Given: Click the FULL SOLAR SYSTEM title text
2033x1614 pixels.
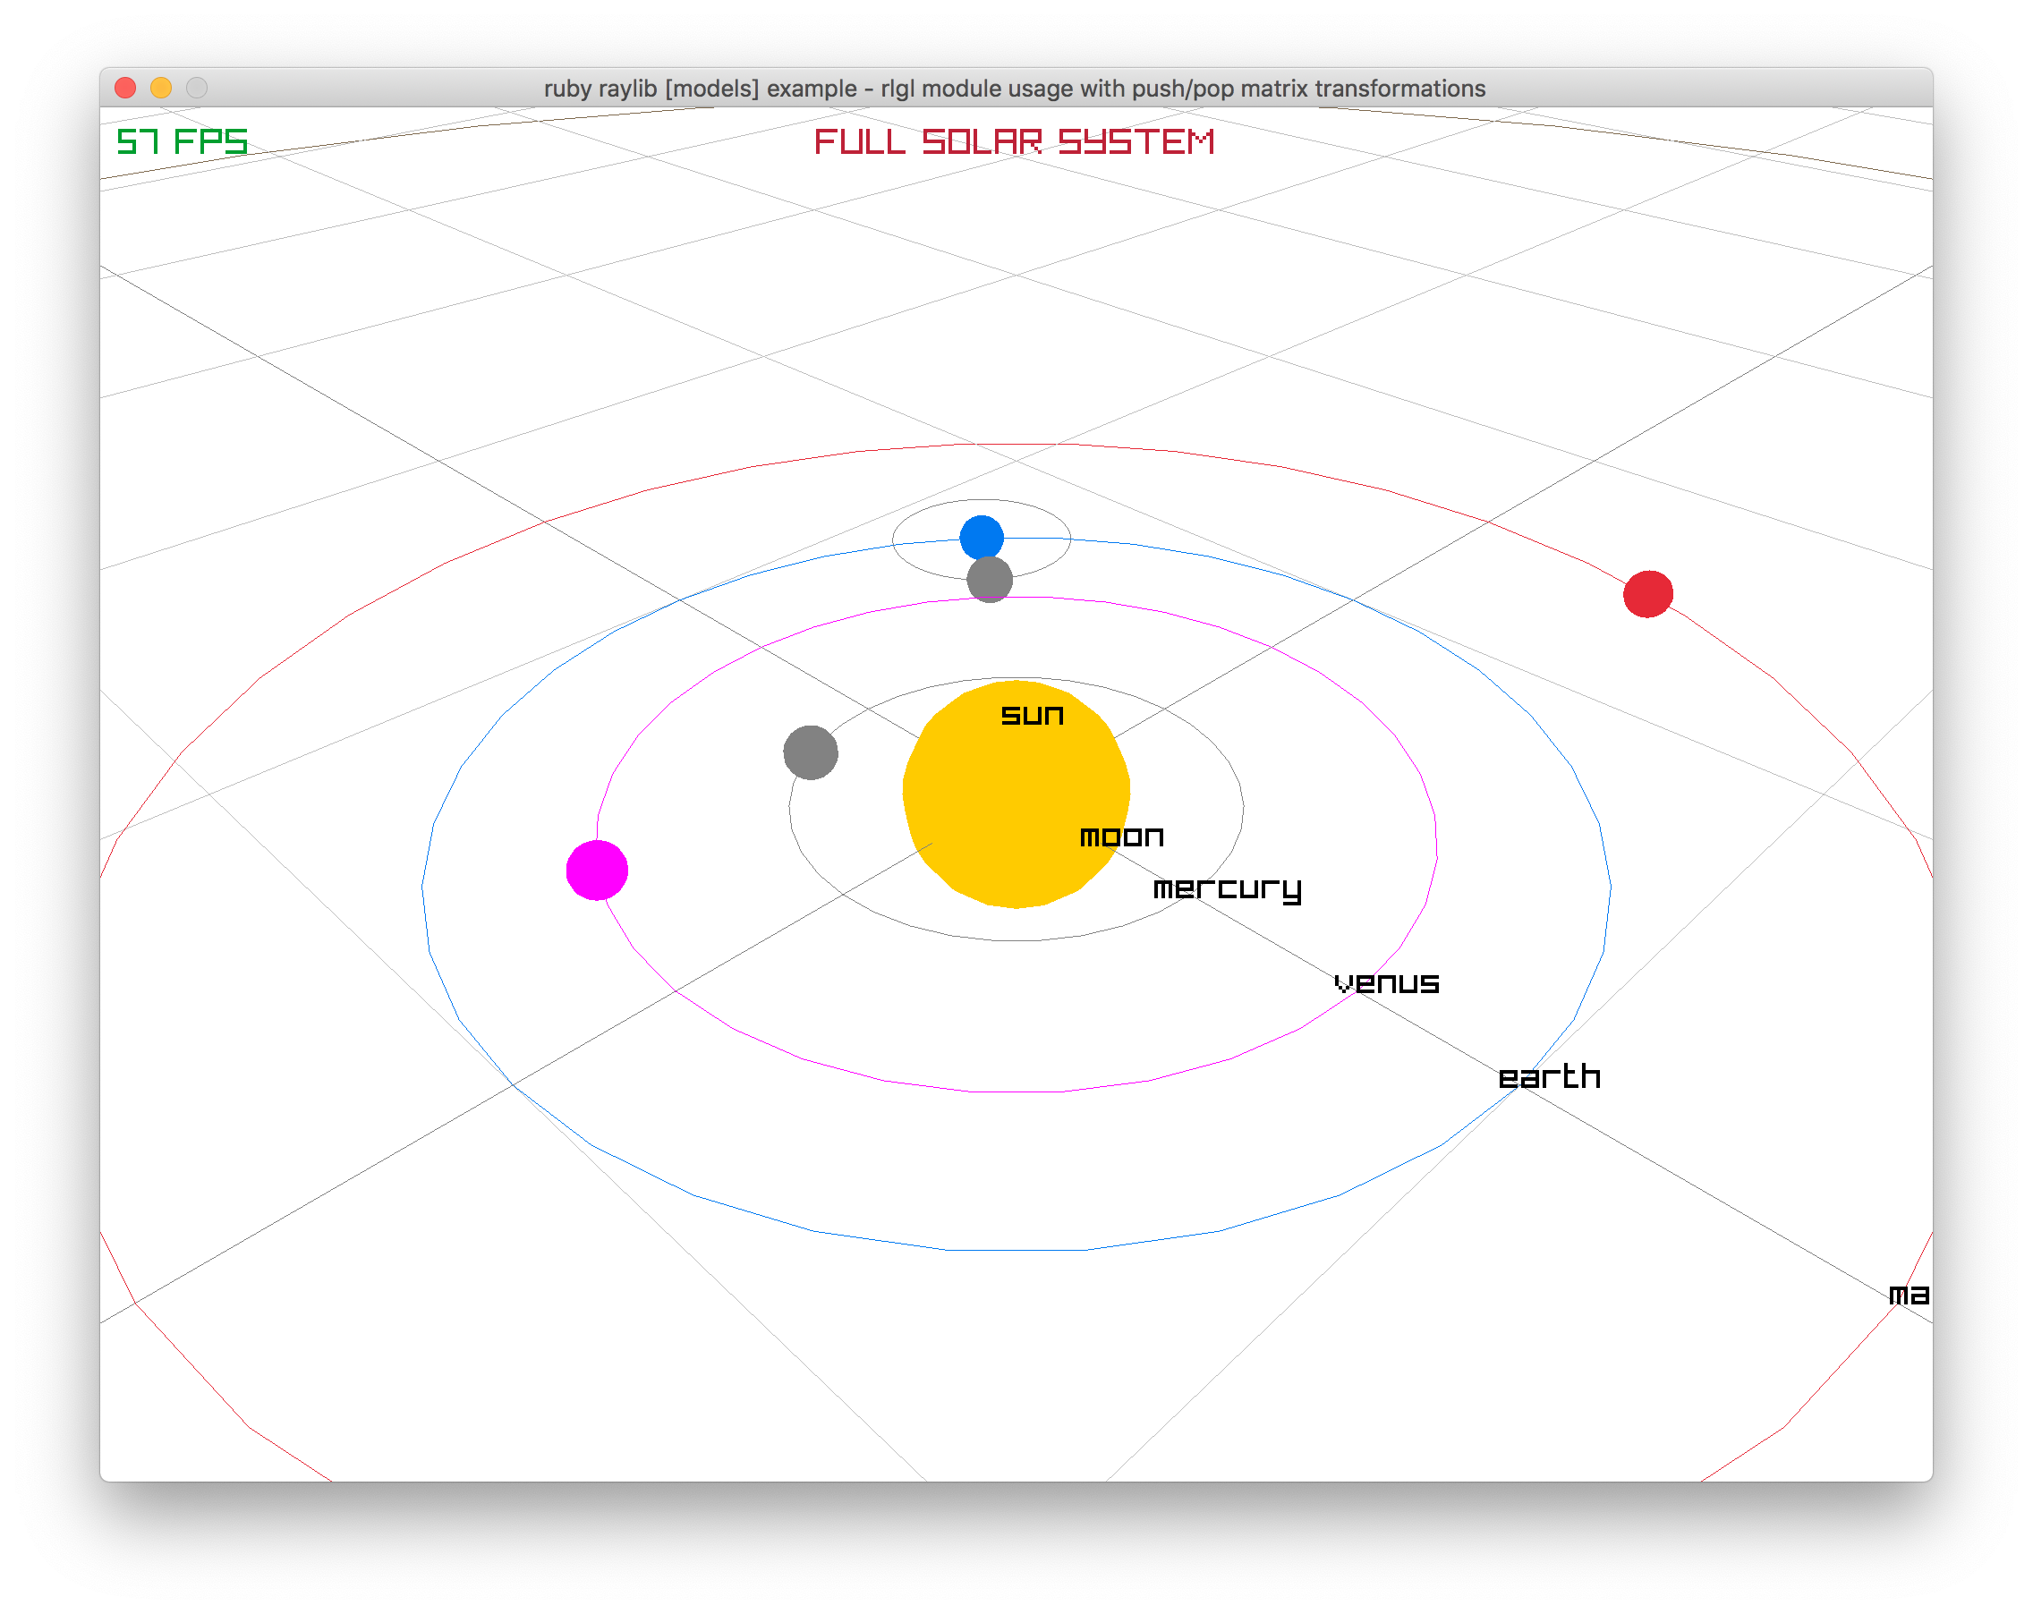Looking at the screenshot, I should tap(1014, 141).
